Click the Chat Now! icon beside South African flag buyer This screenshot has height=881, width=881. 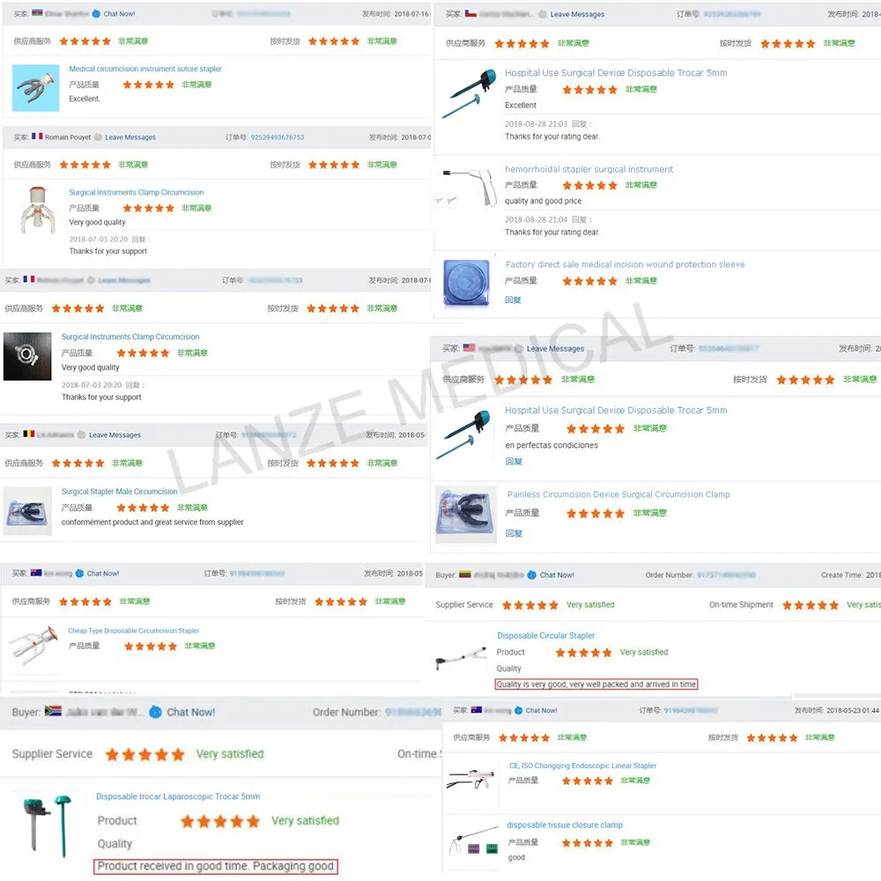tap(155, 712)
